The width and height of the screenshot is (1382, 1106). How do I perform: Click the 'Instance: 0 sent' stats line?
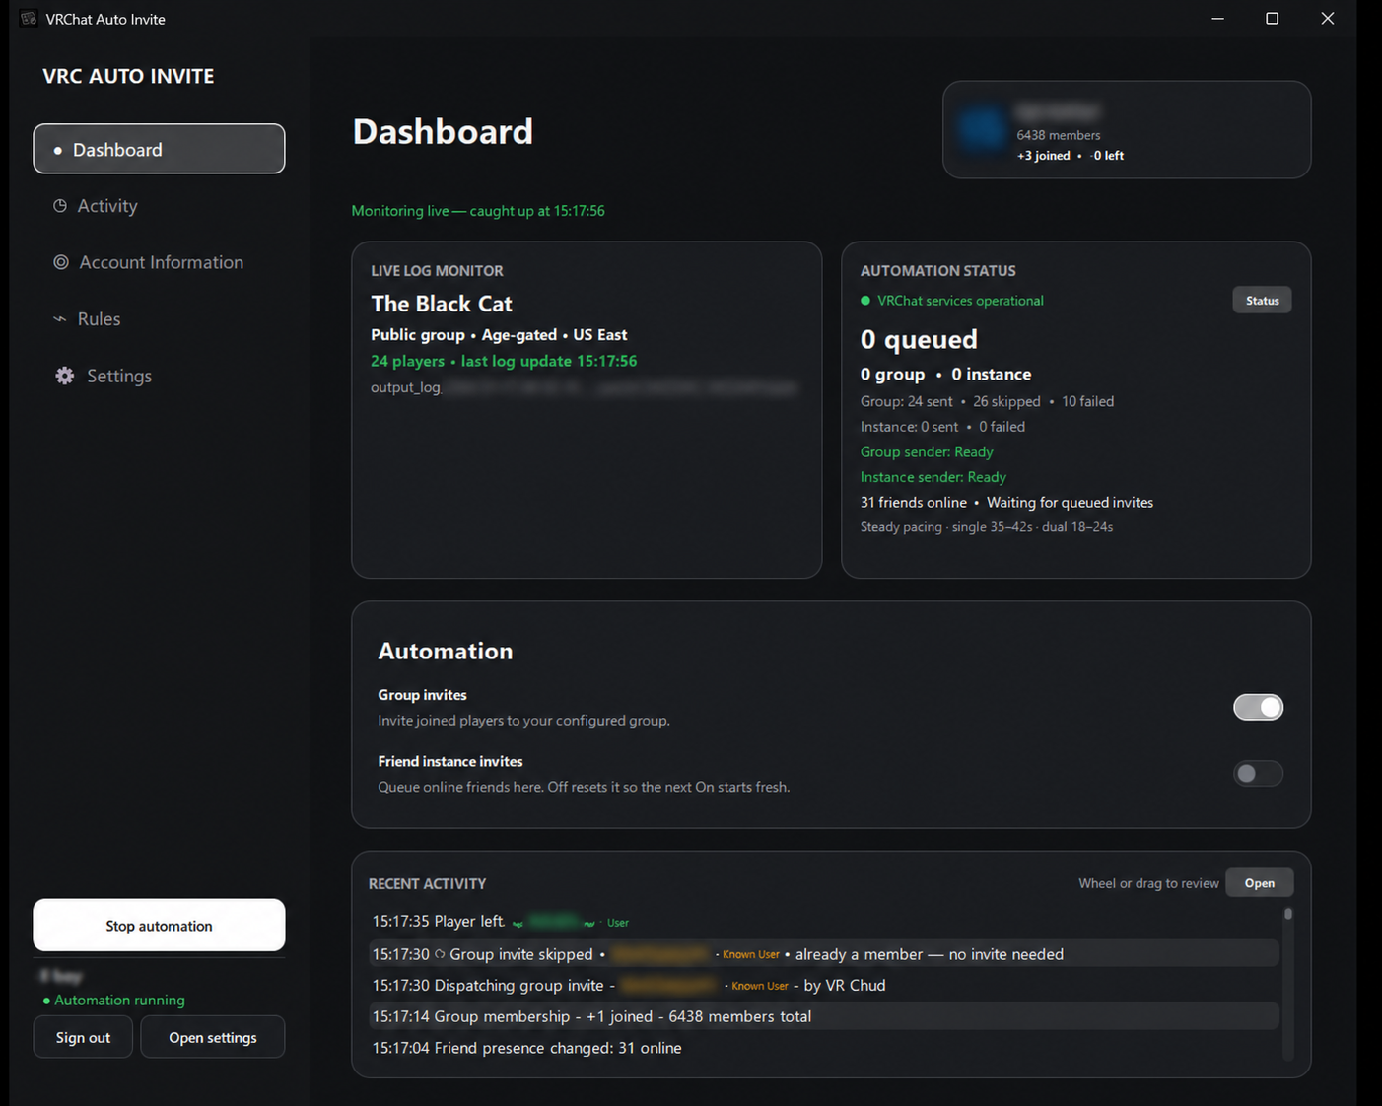[942, 427]
